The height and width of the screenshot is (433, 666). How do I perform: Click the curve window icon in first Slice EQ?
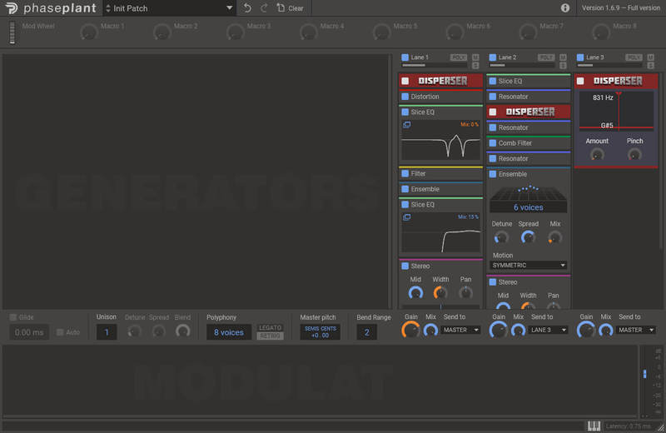click(406, 125)
